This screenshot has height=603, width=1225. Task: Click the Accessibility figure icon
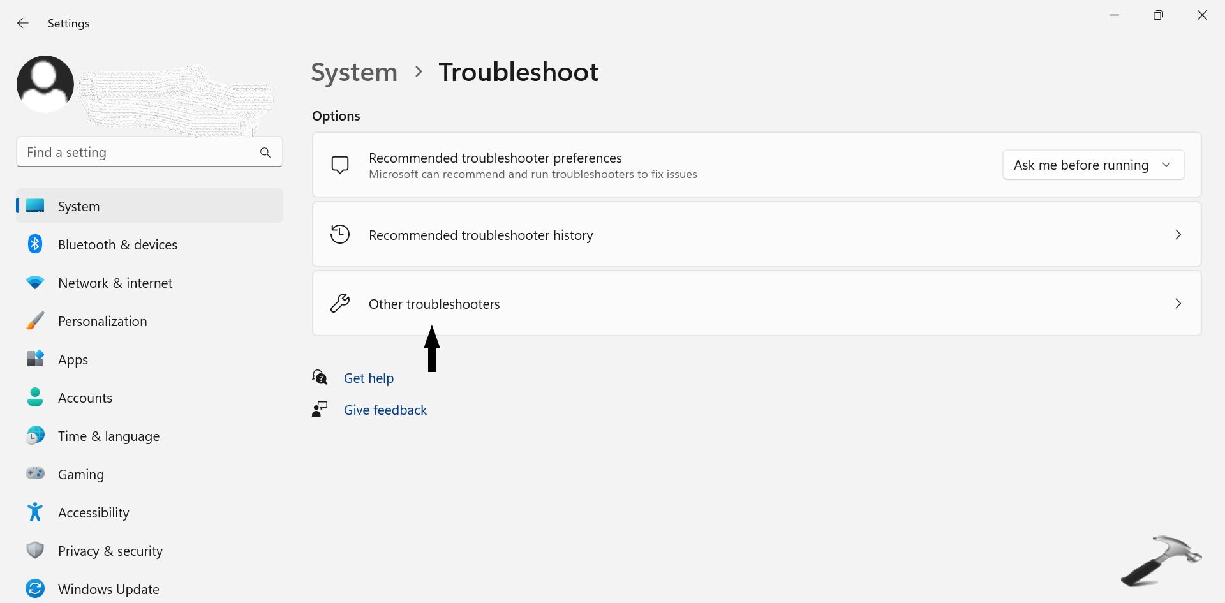click(35, 512)
